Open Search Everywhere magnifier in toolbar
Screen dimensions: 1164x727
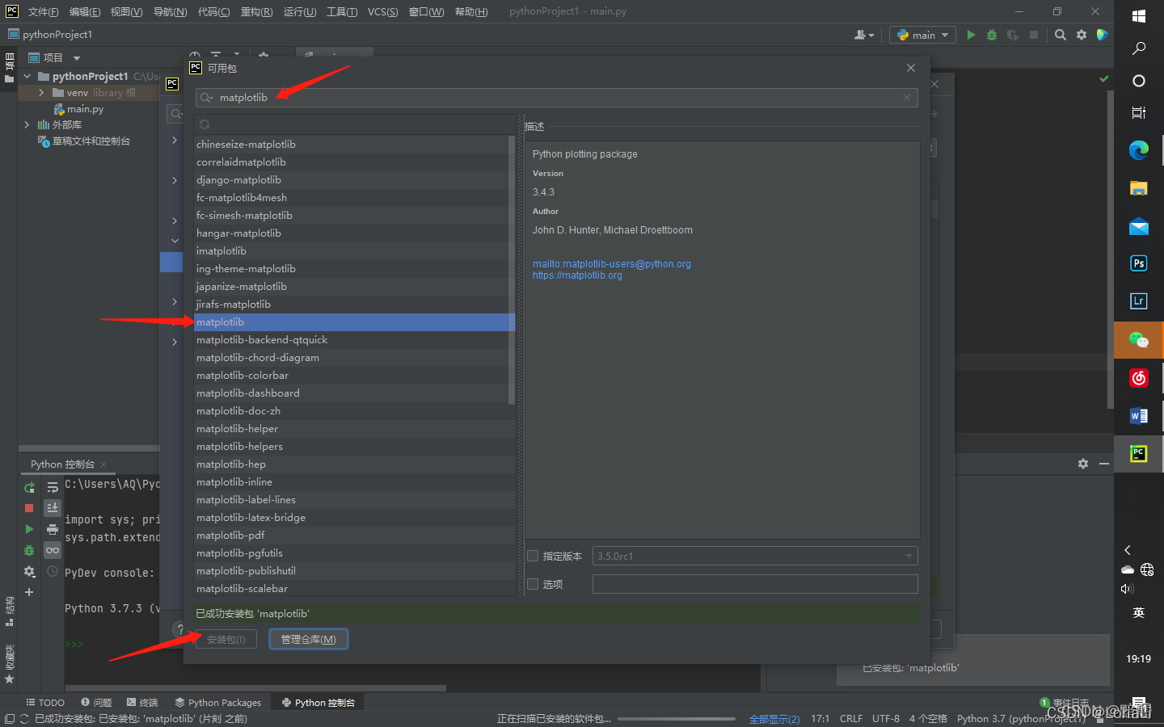point(1061,35)
